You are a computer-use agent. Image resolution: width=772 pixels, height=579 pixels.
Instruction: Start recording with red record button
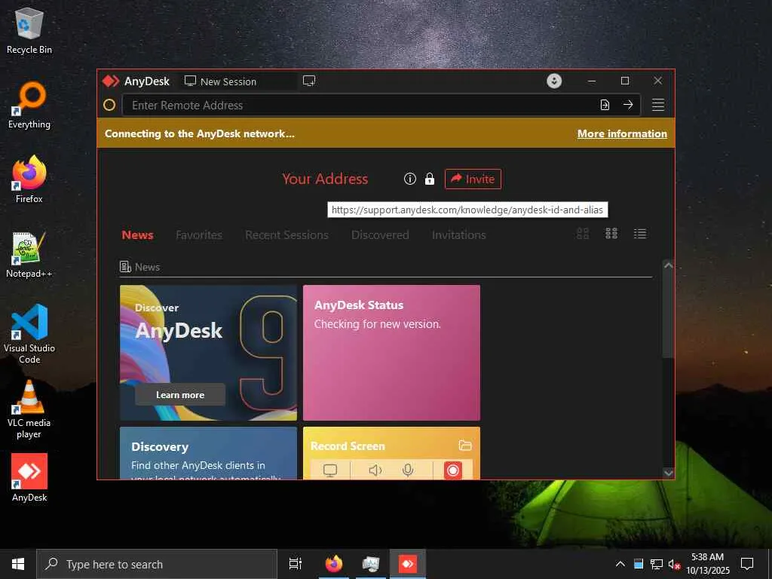(452, 470)
